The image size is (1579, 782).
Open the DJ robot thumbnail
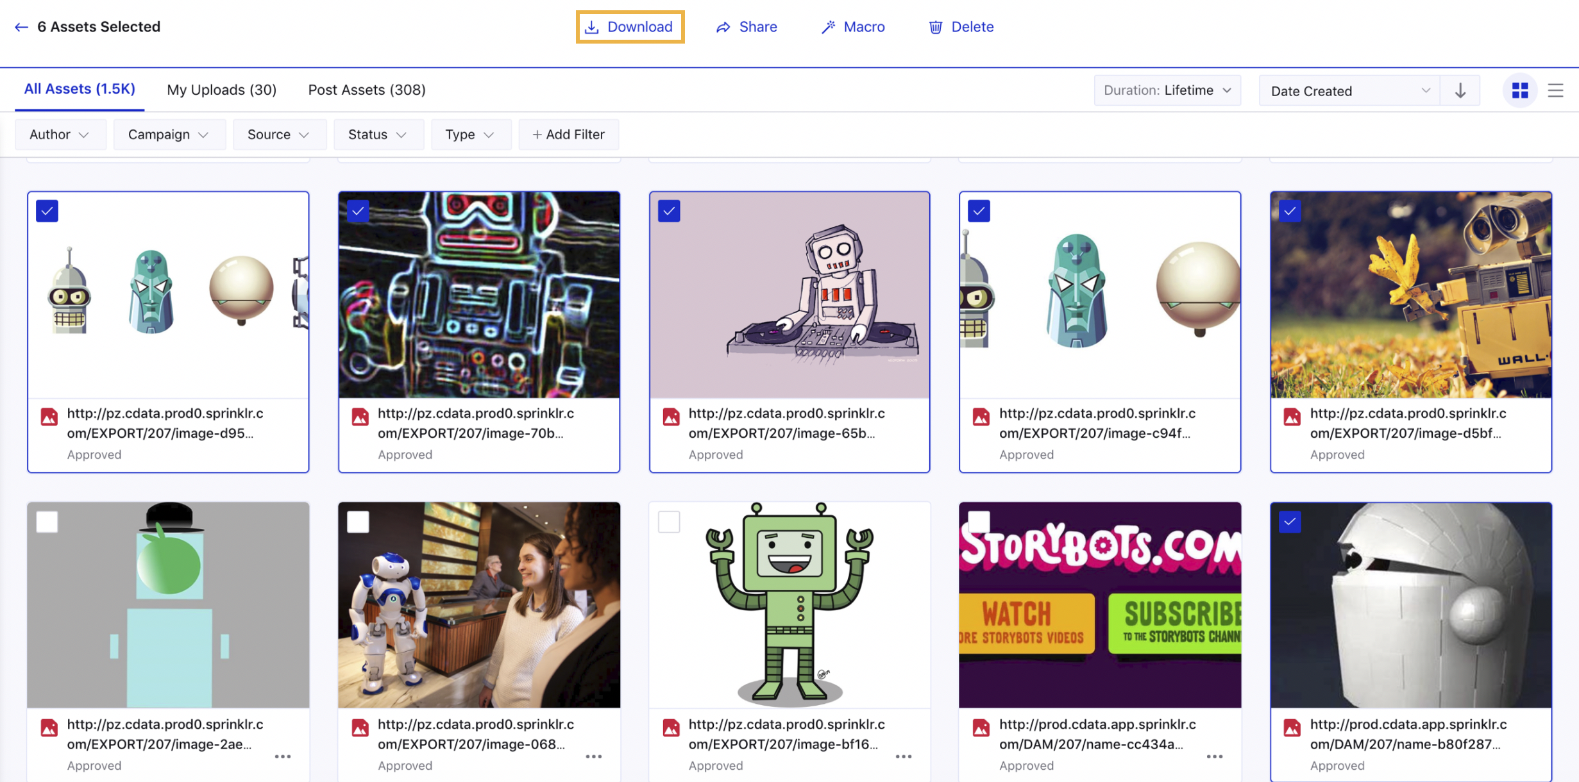[x=789, y=295]
